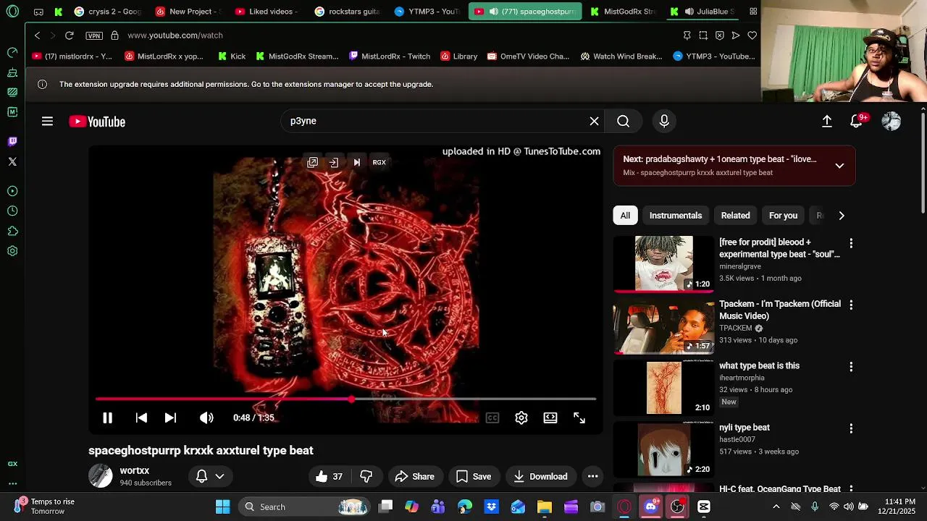Click the wortxx channel avatar
The height and width of the screenshot is (521, 927).
pyautogui.click(x=101, y=476)
